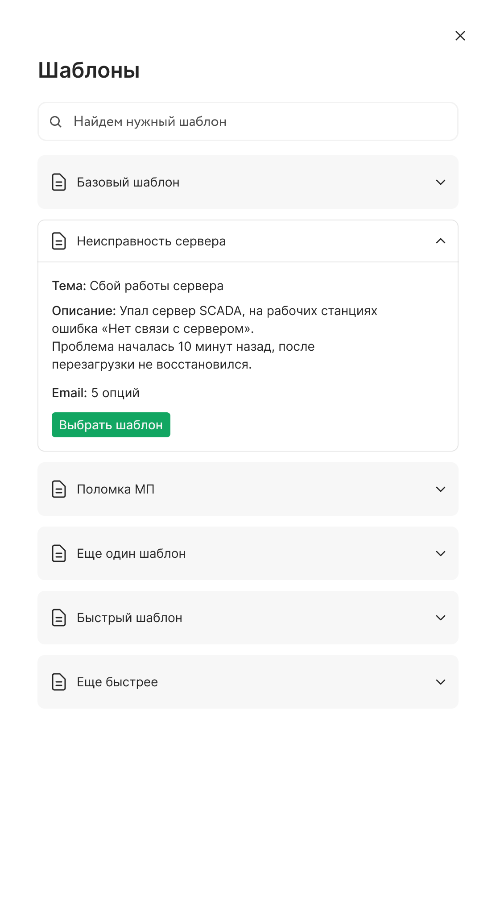Click the document icon beside Еще быстрее
Screen dimensions: 496x913
(x=59, y=682)
